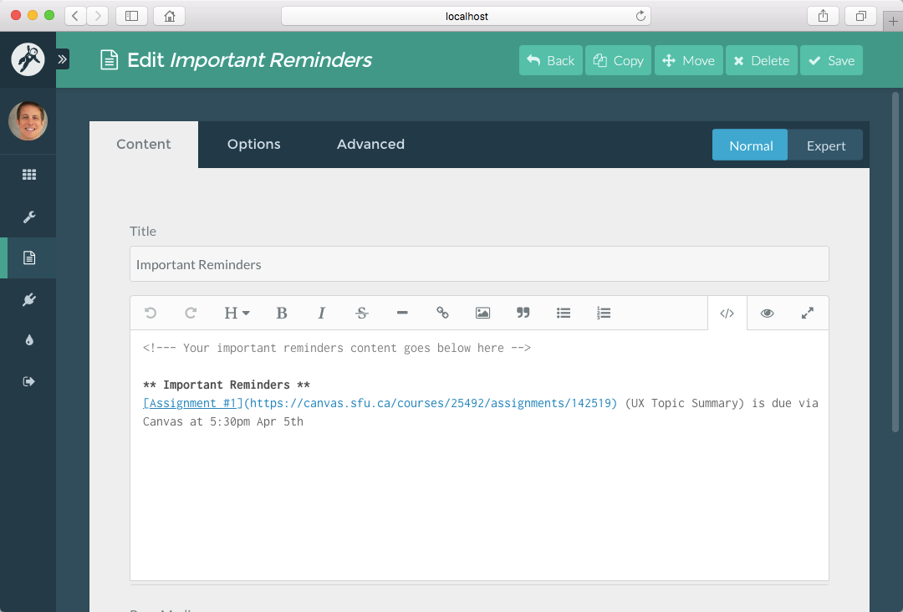The height and width of the screenshot is (612, 903).
Task: Apply strikethrough formatting
Action: [362, 313]
